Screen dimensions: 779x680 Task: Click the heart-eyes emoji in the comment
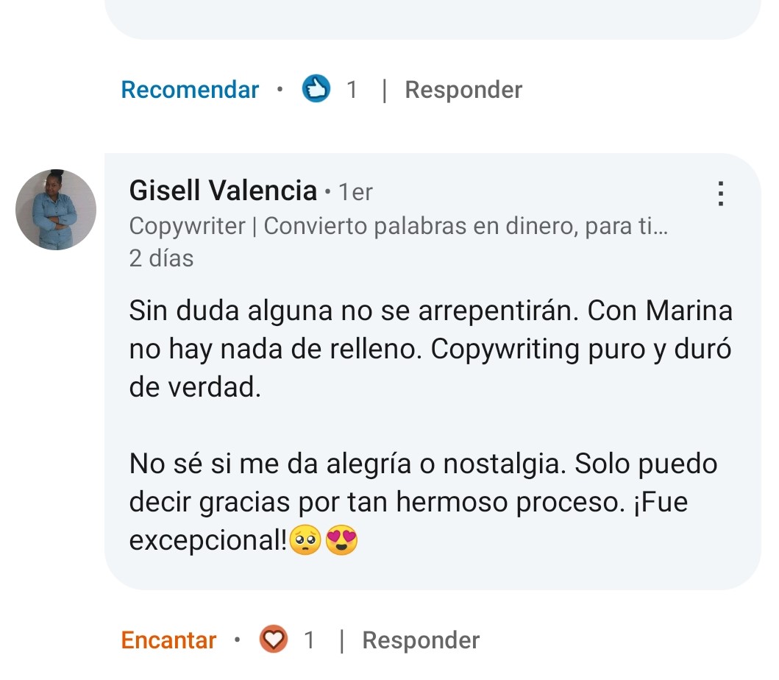341,540
